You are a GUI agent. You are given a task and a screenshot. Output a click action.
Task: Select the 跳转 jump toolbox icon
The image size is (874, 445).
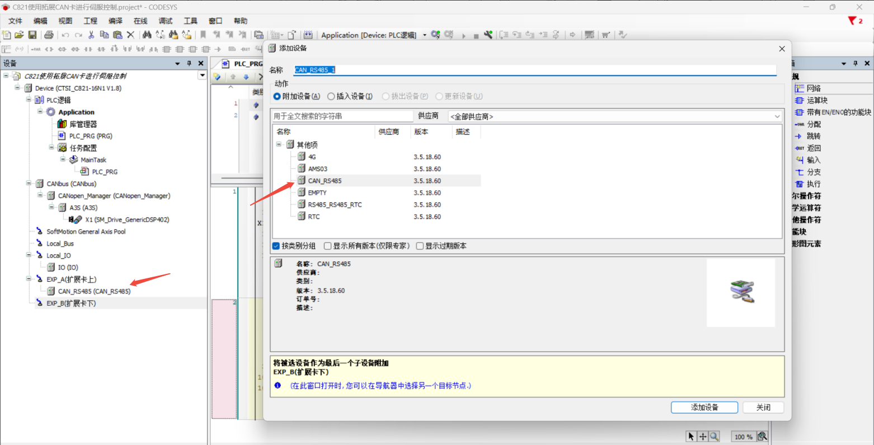click(800, 136)
